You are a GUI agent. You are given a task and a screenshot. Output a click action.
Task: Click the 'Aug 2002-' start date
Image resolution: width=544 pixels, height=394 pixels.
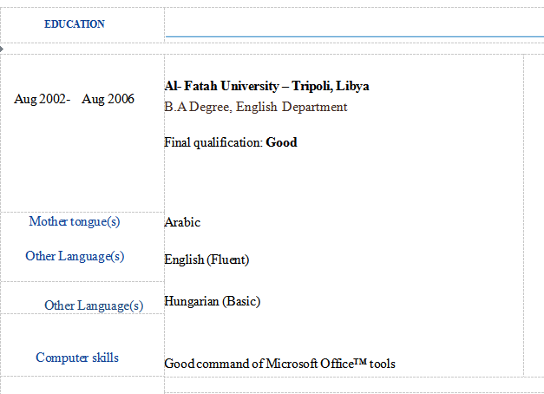[42, 99]
